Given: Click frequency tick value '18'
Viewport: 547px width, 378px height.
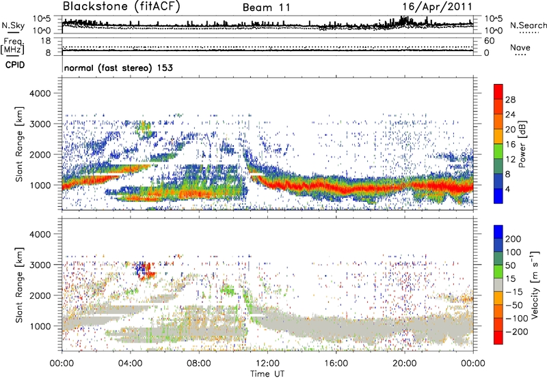Looking at the screenshot, I should 45,41.
